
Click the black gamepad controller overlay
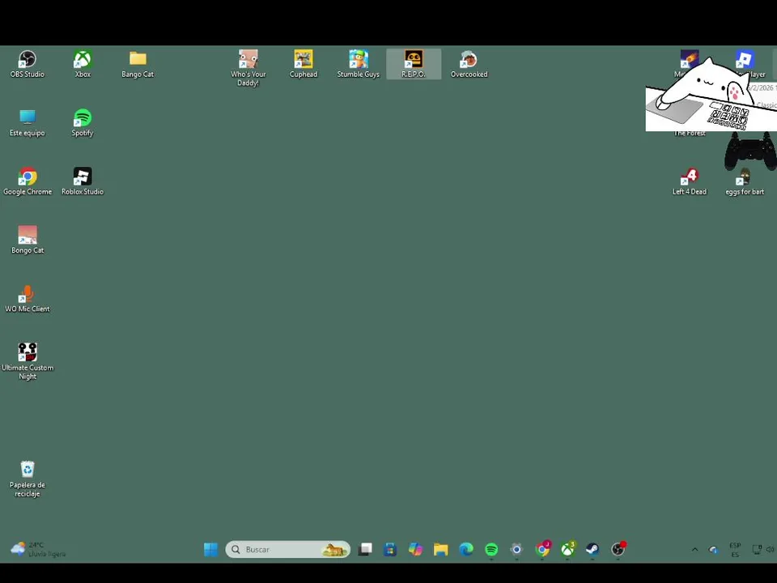click(x=750, y=151)
